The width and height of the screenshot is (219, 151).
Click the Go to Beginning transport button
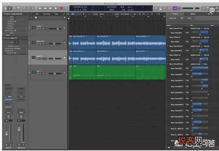point(50,8)
